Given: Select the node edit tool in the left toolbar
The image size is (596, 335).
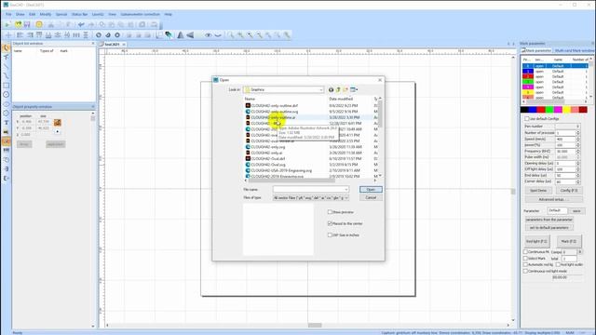Looking at the screenshot, I should (x=7, y=58).
